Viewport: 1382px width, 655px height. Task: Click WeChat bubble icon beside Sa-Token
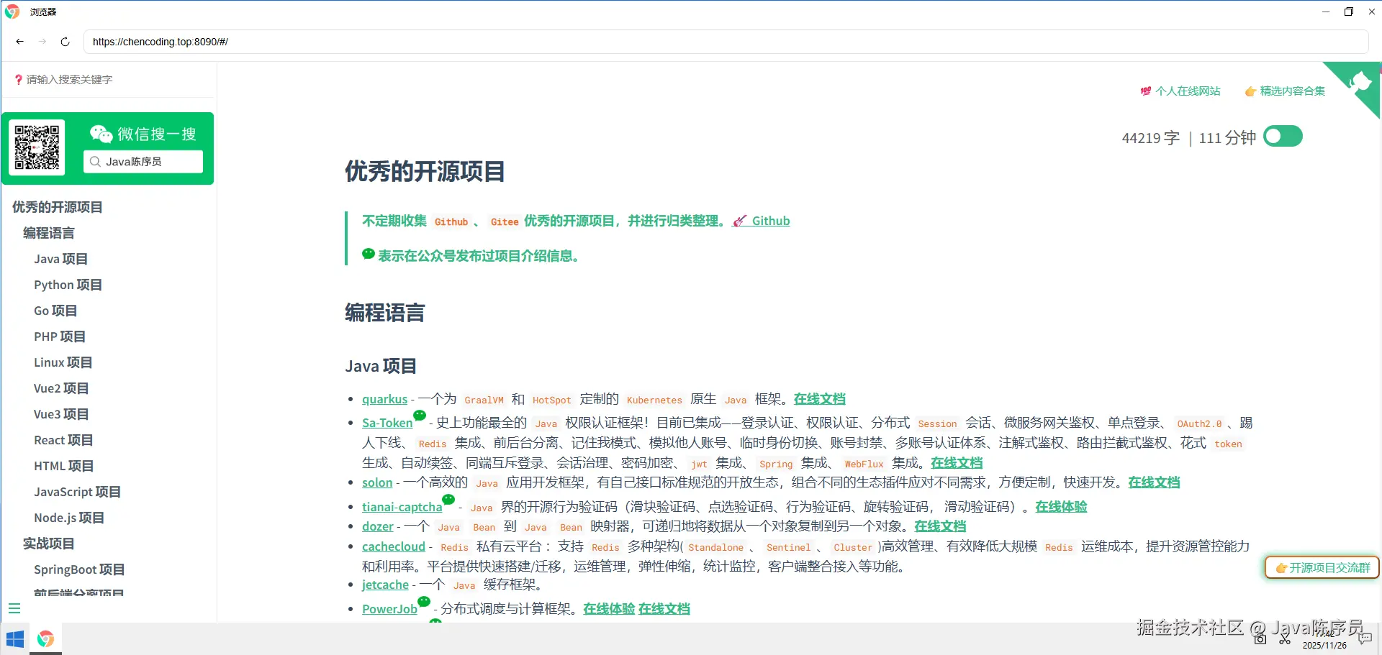pos(420,416)
